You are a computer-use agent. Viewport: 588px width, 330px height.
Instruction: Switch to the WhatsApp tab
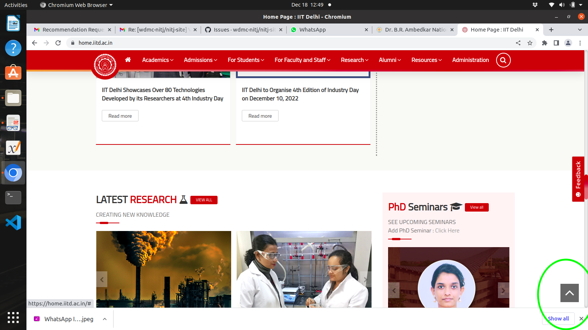coord(313,30)
